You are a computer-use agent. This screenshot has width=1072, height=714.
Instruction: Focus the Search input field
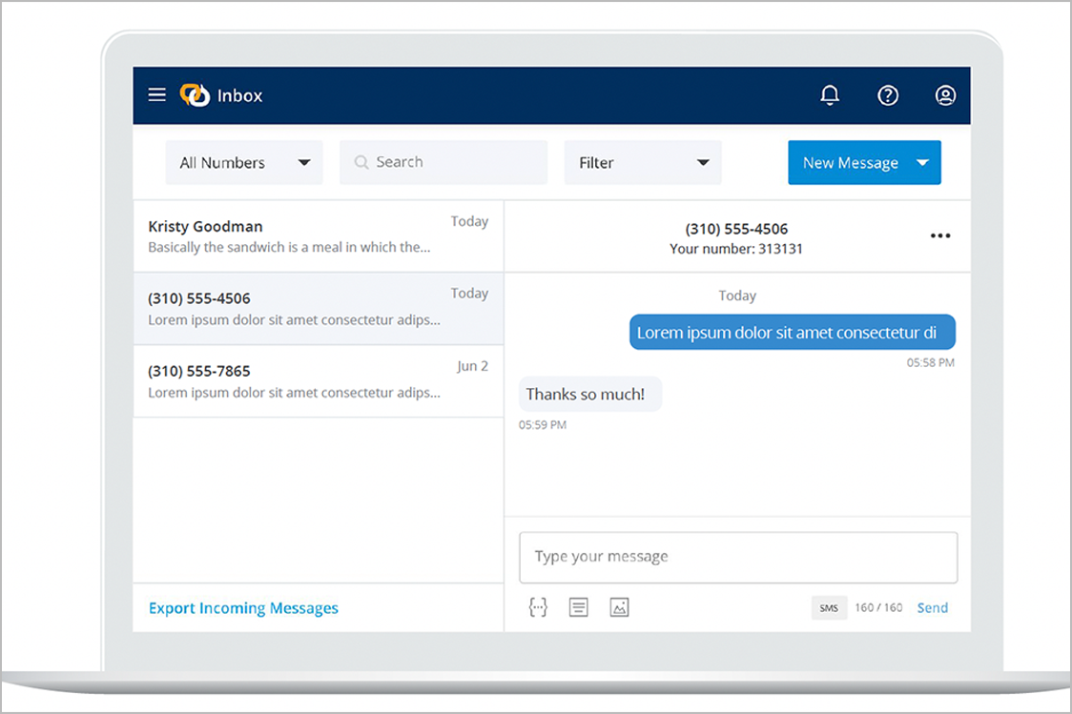tap(443, 163)
